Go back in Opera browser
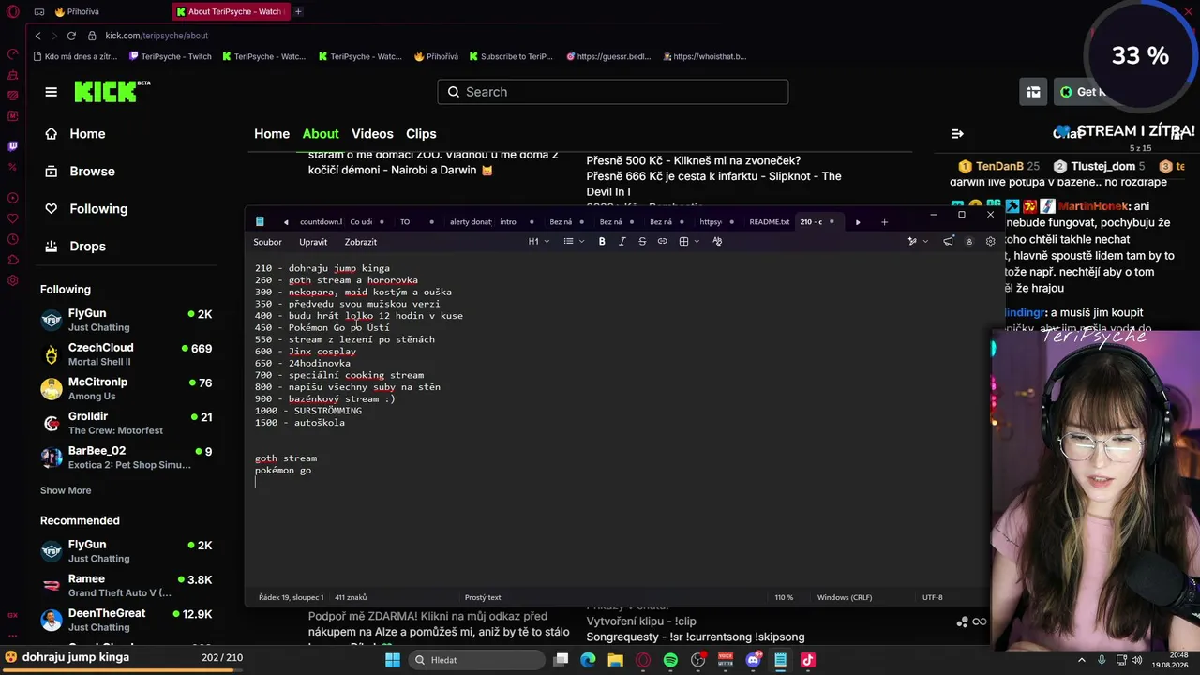This screenshot has height=675, width=1200. (x=37, y=36)
